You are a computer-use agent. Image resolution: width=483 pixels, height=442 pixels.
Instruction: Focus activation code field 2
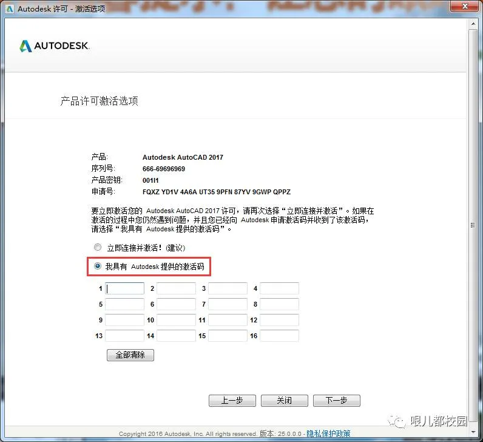176,288
